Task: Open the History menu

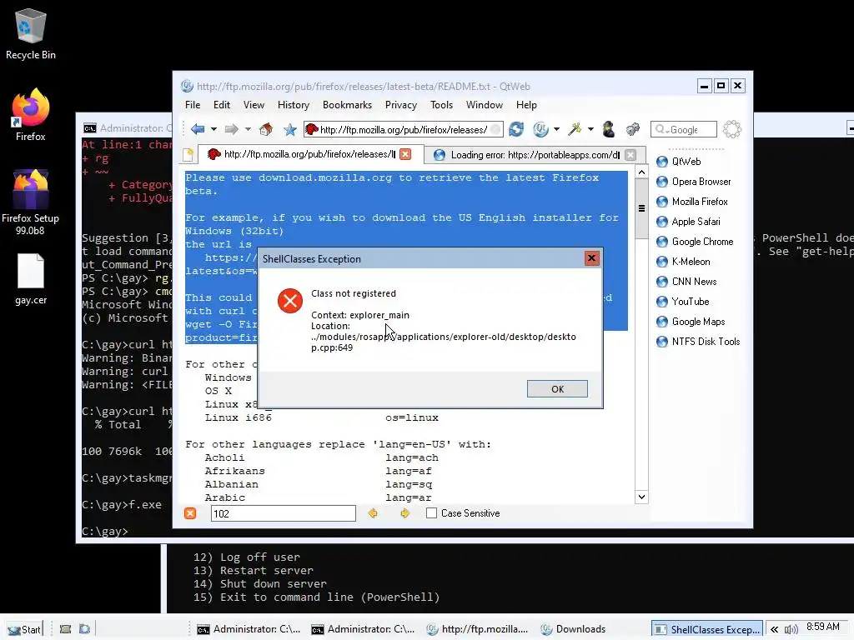Action: coord(294,104)
